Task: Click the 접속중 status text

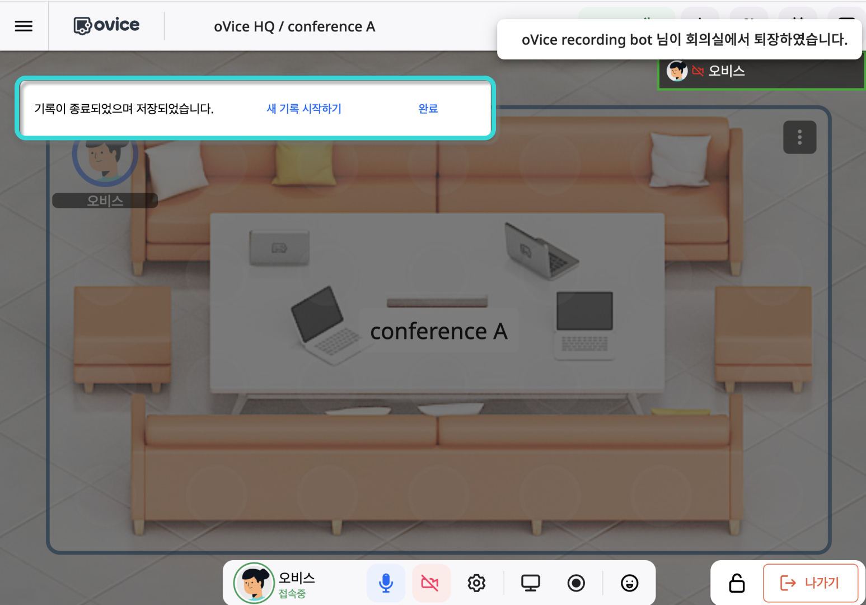Action: pyautogui.click(x=292, y=594)
